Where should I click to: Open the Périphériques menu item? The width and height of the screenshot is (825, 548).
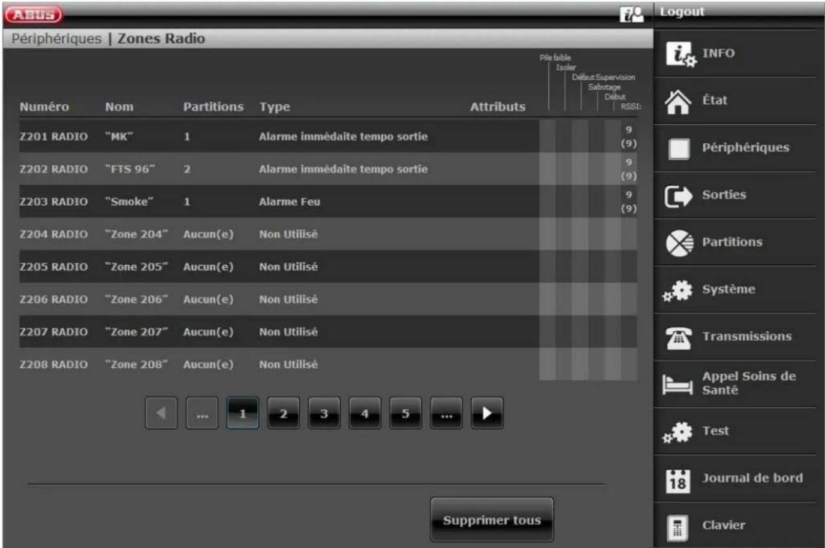(745, 148)
